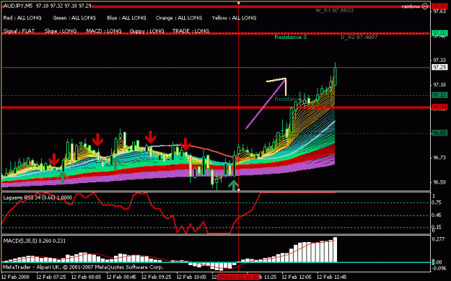Click the rainbow expert advisor label
The width and height of the screenshot is (451, 281).
[411, 6]
